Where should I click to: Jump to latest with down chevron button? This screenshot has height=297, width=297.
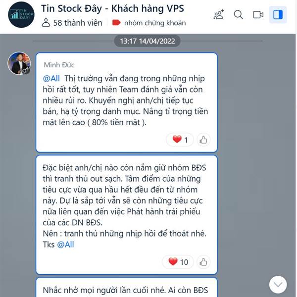point(278,285)
